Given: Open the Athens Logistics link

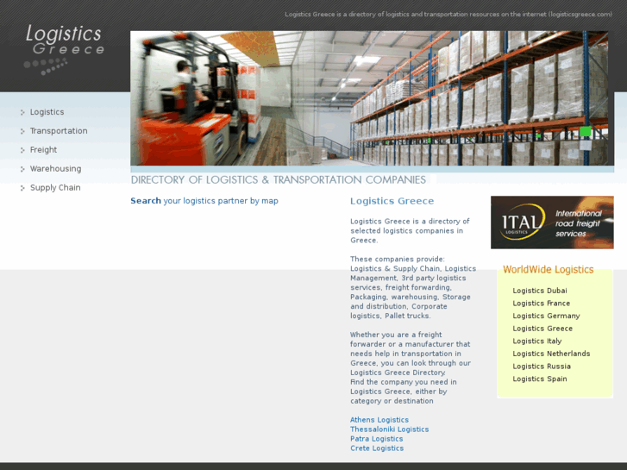Looking at the screenshot, I should tap(379, 420).
